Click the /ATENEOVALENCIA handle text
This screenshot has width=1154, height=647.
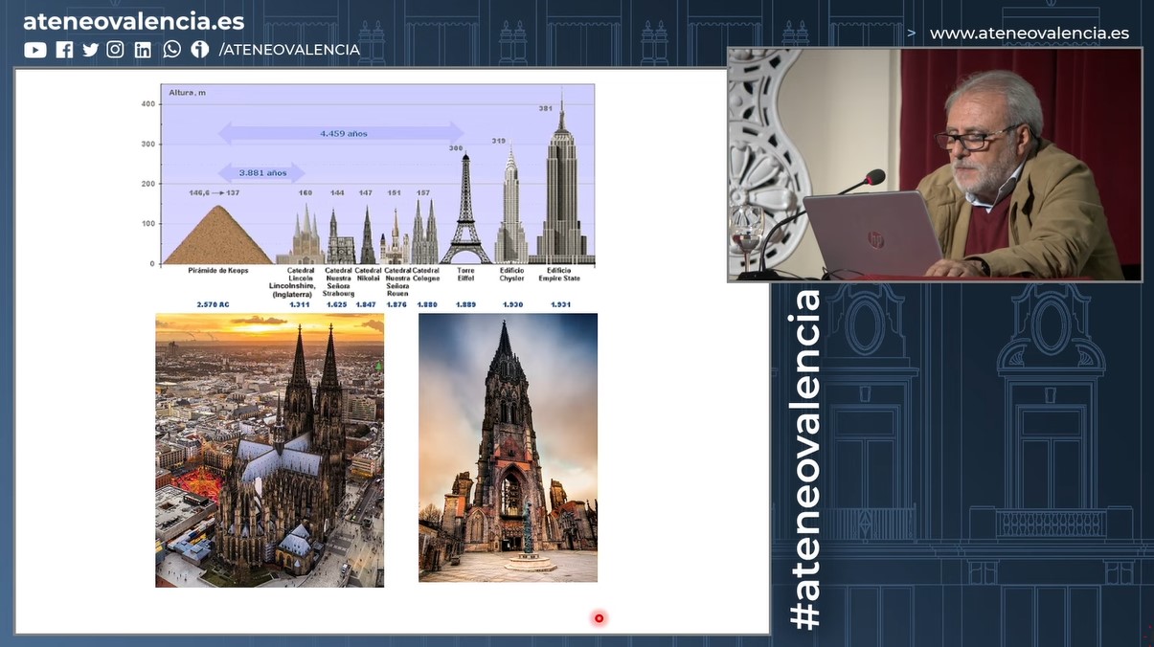tap(289, 50)
